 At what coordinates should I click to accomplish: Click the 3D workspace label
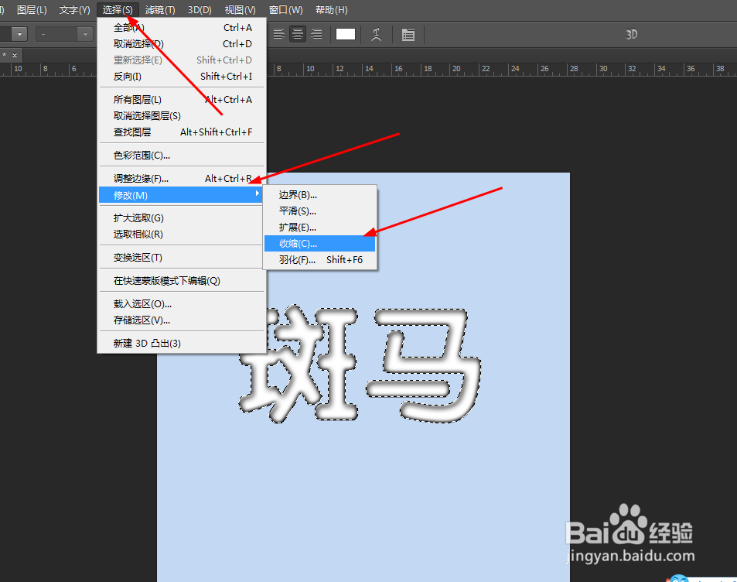click(631, 34)
